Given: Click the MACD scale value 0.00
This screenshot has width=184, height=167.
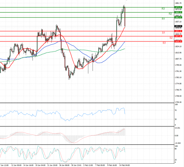Looking at the screenshot, I should tap(177, 136).
